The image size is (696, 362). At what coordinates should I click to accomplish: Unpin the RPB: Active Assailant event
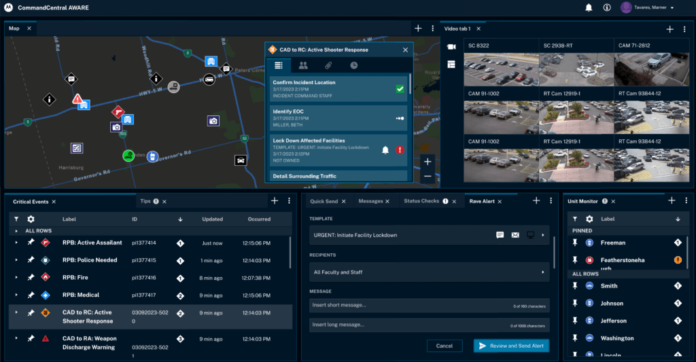point(31,242)
